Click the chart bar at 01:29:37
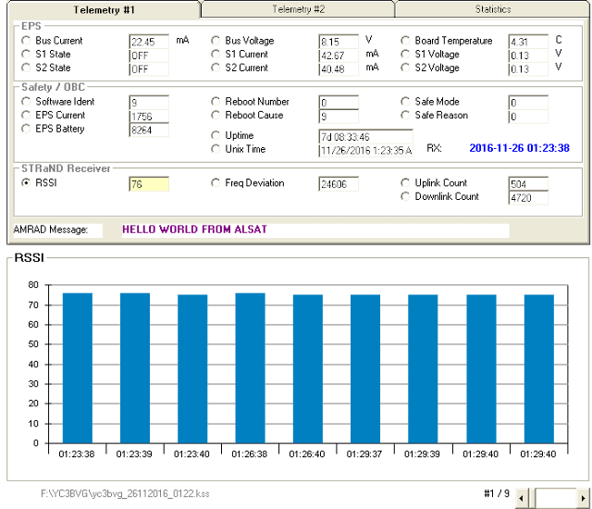This screenshot has height=509, width=592. (x=365, y=369)
